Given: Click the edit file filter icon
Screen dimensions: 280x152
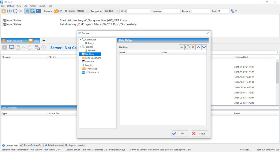Looking at the screenshot, I should (x=187, y=47).
